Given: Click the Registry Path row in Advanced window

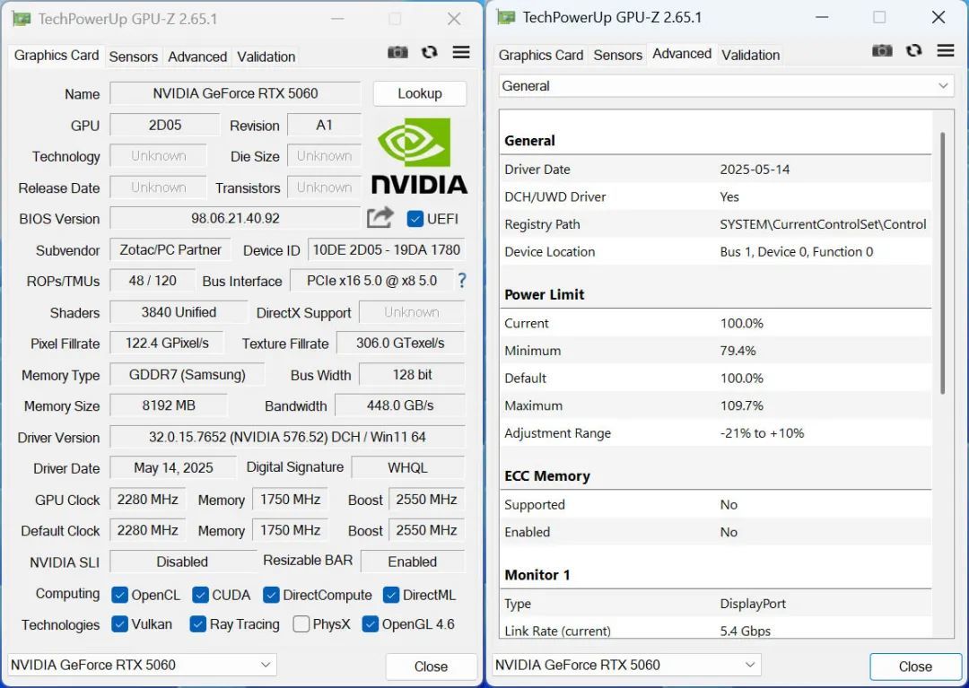Looking at the screenshot, I should 716,224.
